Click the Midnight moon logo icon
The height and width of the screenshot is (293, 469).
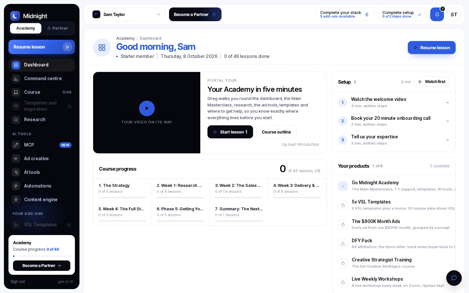pyautogui.click(x=15, y=16)
